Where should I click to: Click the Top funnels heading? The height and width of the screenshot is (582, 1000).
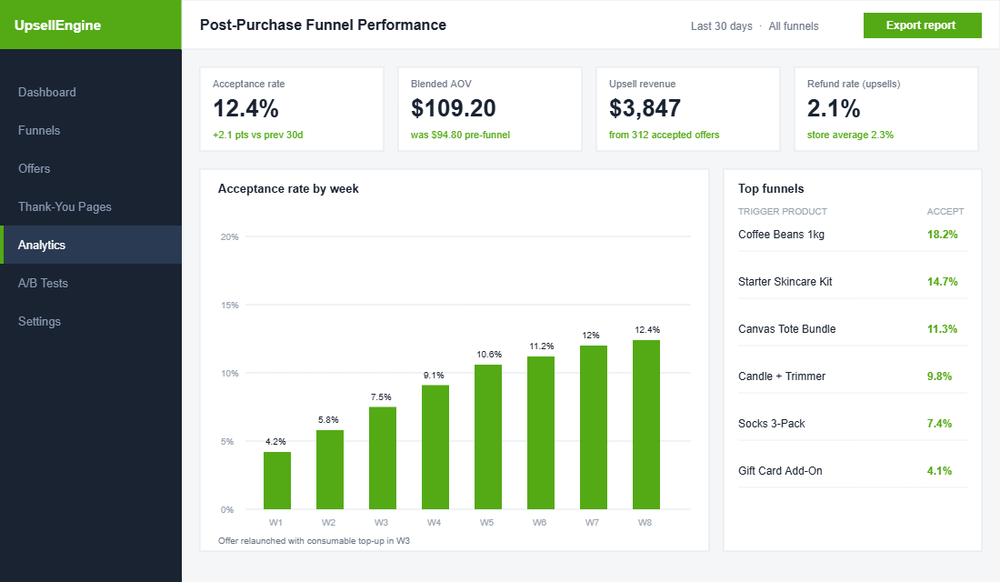(x=771, y=189)
